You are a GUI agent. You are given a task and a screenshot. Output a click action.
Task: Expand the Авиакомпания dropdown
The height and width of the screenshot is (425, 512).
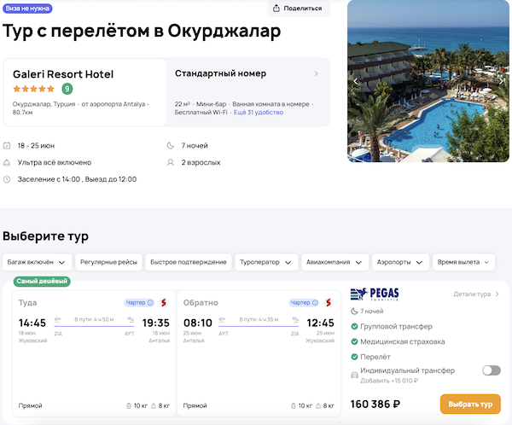[x=336, y=262]
